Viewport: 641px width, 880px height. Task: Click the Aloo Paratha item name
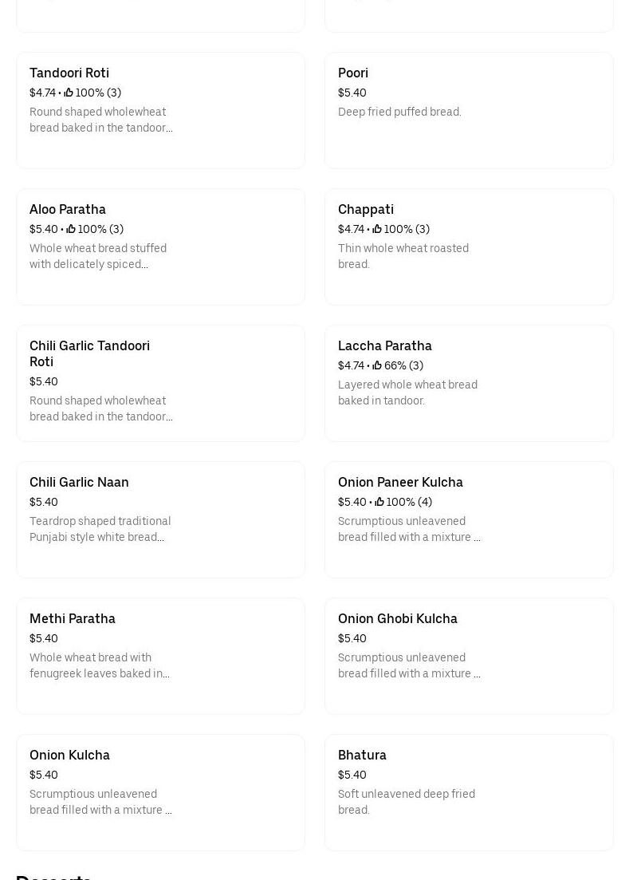[x=68, y=209]
